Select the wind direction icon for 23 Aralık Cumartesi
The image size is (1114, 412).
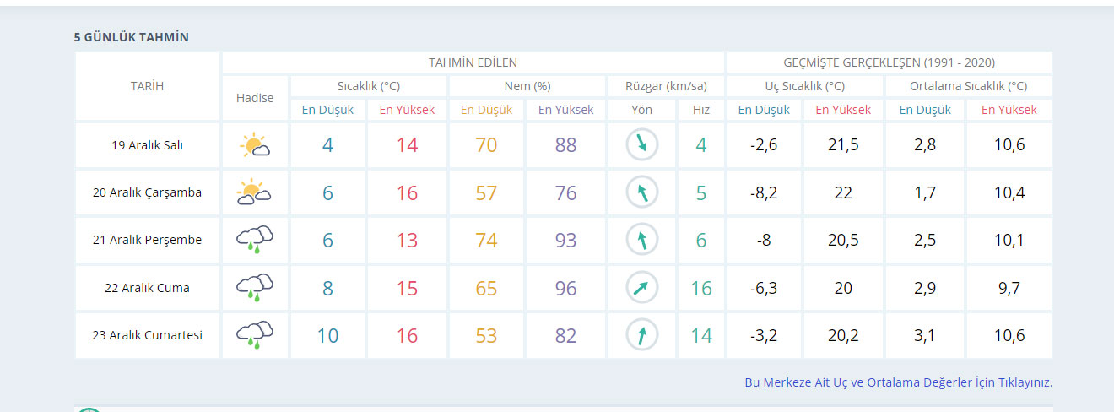coord(641,335)
